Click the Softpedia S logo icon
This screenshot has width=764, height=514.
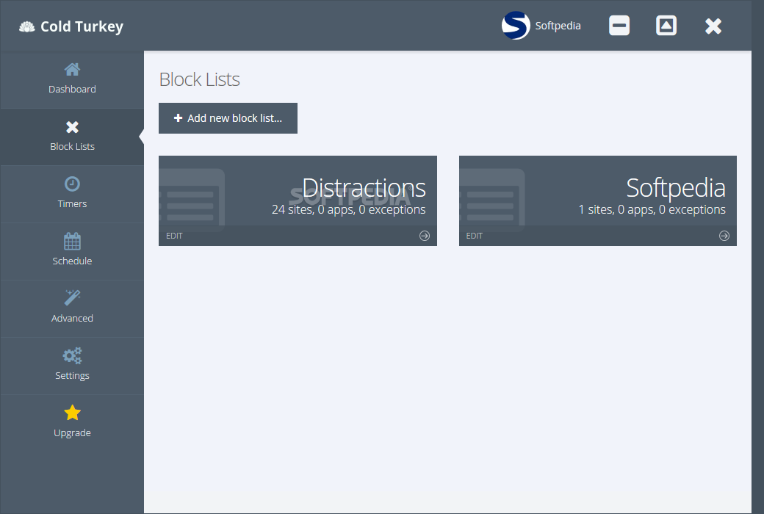[x=516, y=26]
